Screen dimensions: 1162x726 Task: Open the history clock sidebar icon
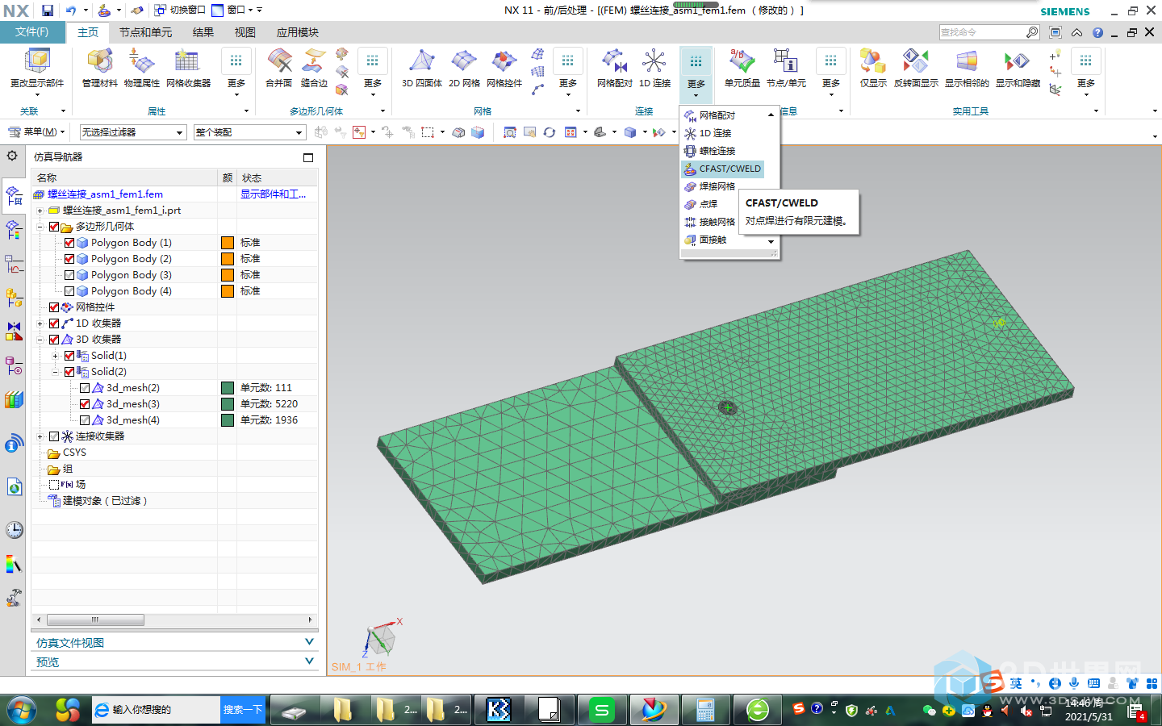click(14, 530)
